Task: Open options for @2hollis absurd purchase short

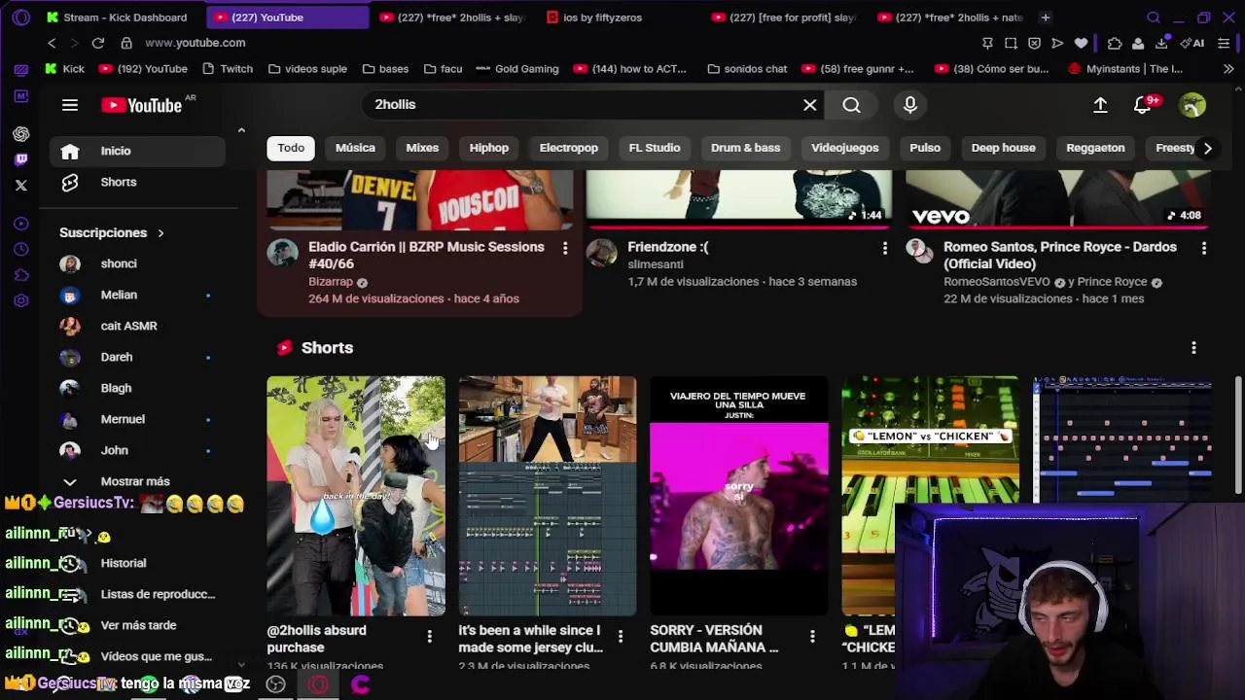Action: [x=429, y=636]
